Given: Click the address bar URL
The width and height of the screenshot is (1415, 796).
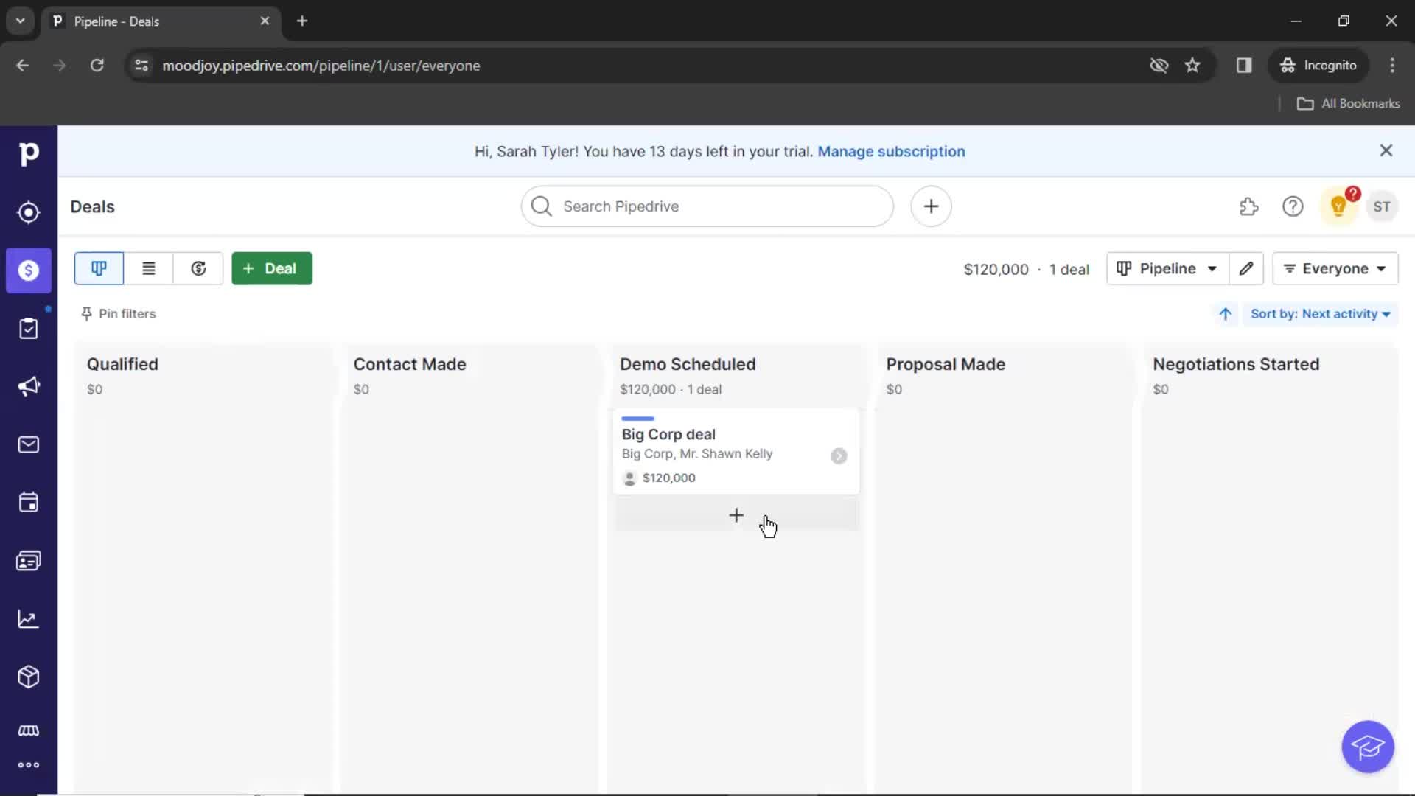Looking at the screenshot, I should 321,66.
